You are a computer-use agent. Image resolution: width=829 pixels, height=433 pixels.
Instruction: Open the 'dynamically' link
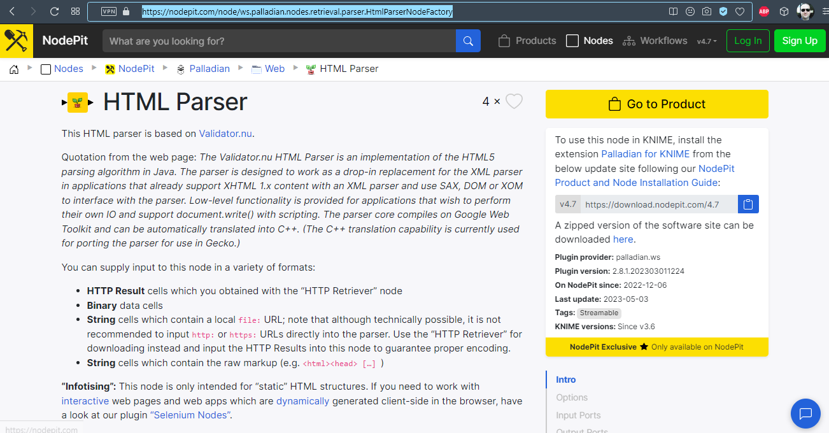click(303, 401)
